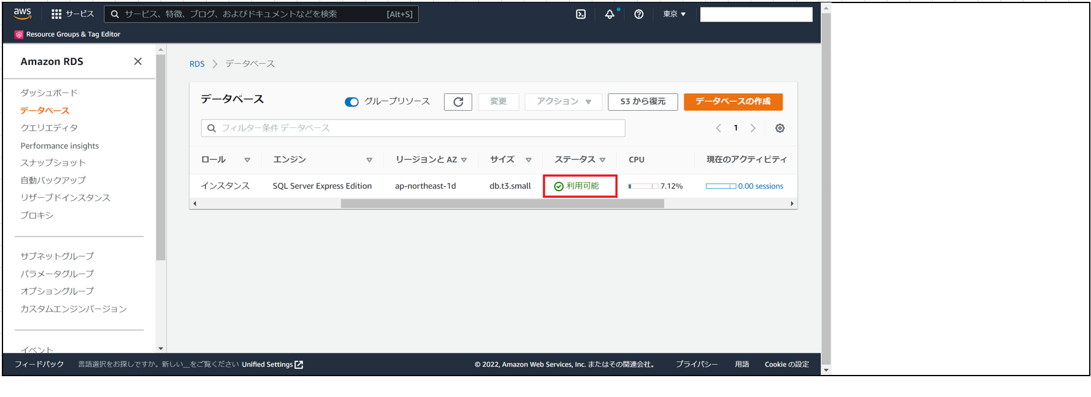Refresh the database list
The width and height of the screenshot is (1091, 397).
458,102
